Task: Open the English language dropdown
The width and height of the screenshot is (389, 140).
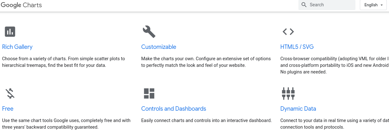Action: [x=373, y=5]
